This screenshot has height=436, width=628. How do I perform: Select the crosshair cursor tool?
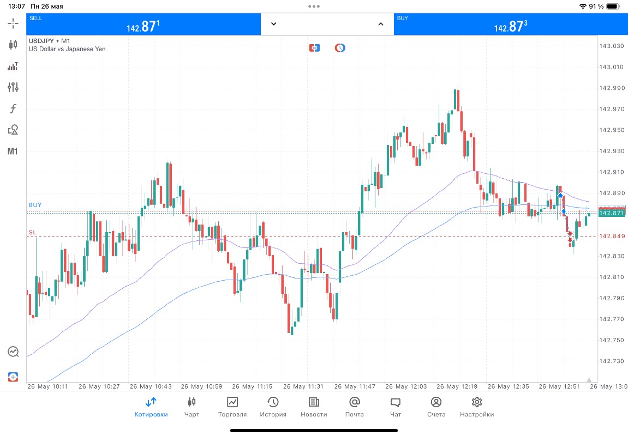[x=13, y=23]
